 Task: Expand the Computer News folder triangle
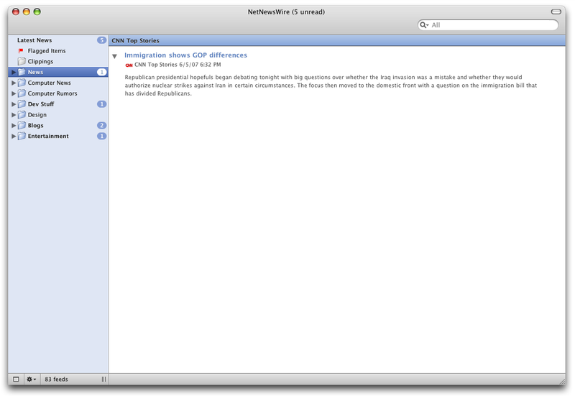click(14, 83)
